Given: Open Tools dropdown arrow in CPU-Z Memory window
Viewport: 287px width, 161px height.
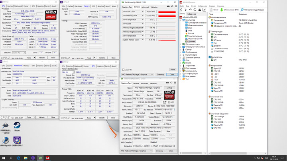Looking at the screenshot, I should pos(94,58).
